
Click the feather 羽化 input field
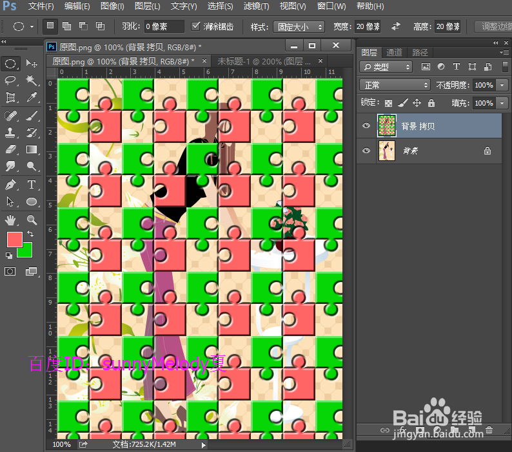[164, 26]
